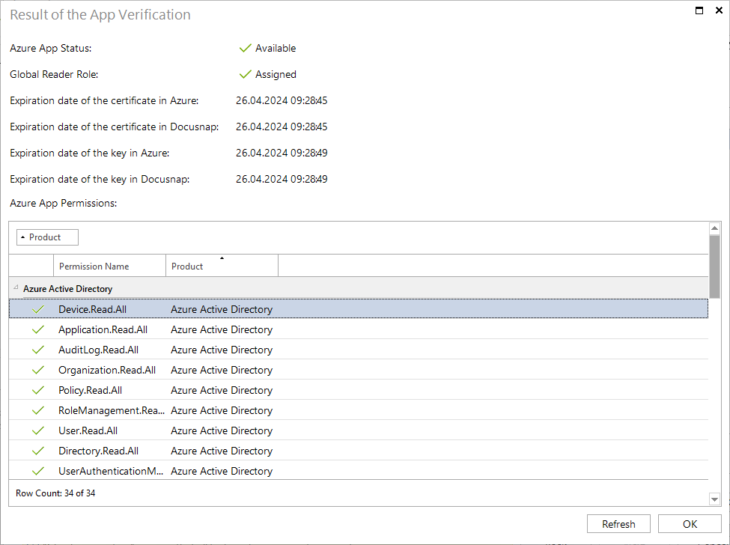730x545 pixels.
Task: Select the User.Read.All permission name
Action: 88,431
